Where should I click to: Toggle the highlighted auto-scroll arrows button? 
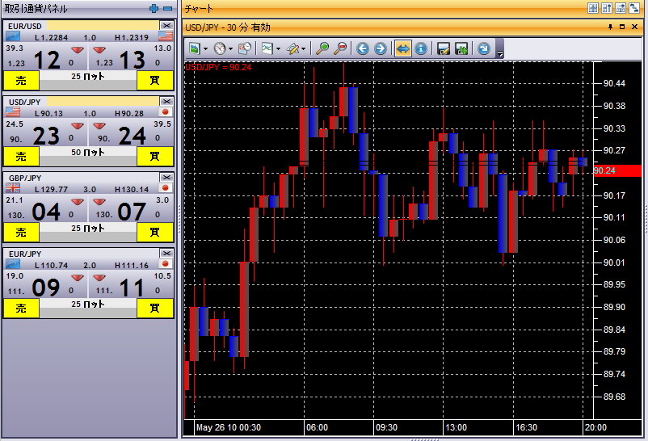pyautogui.click(x=402, y=48)
